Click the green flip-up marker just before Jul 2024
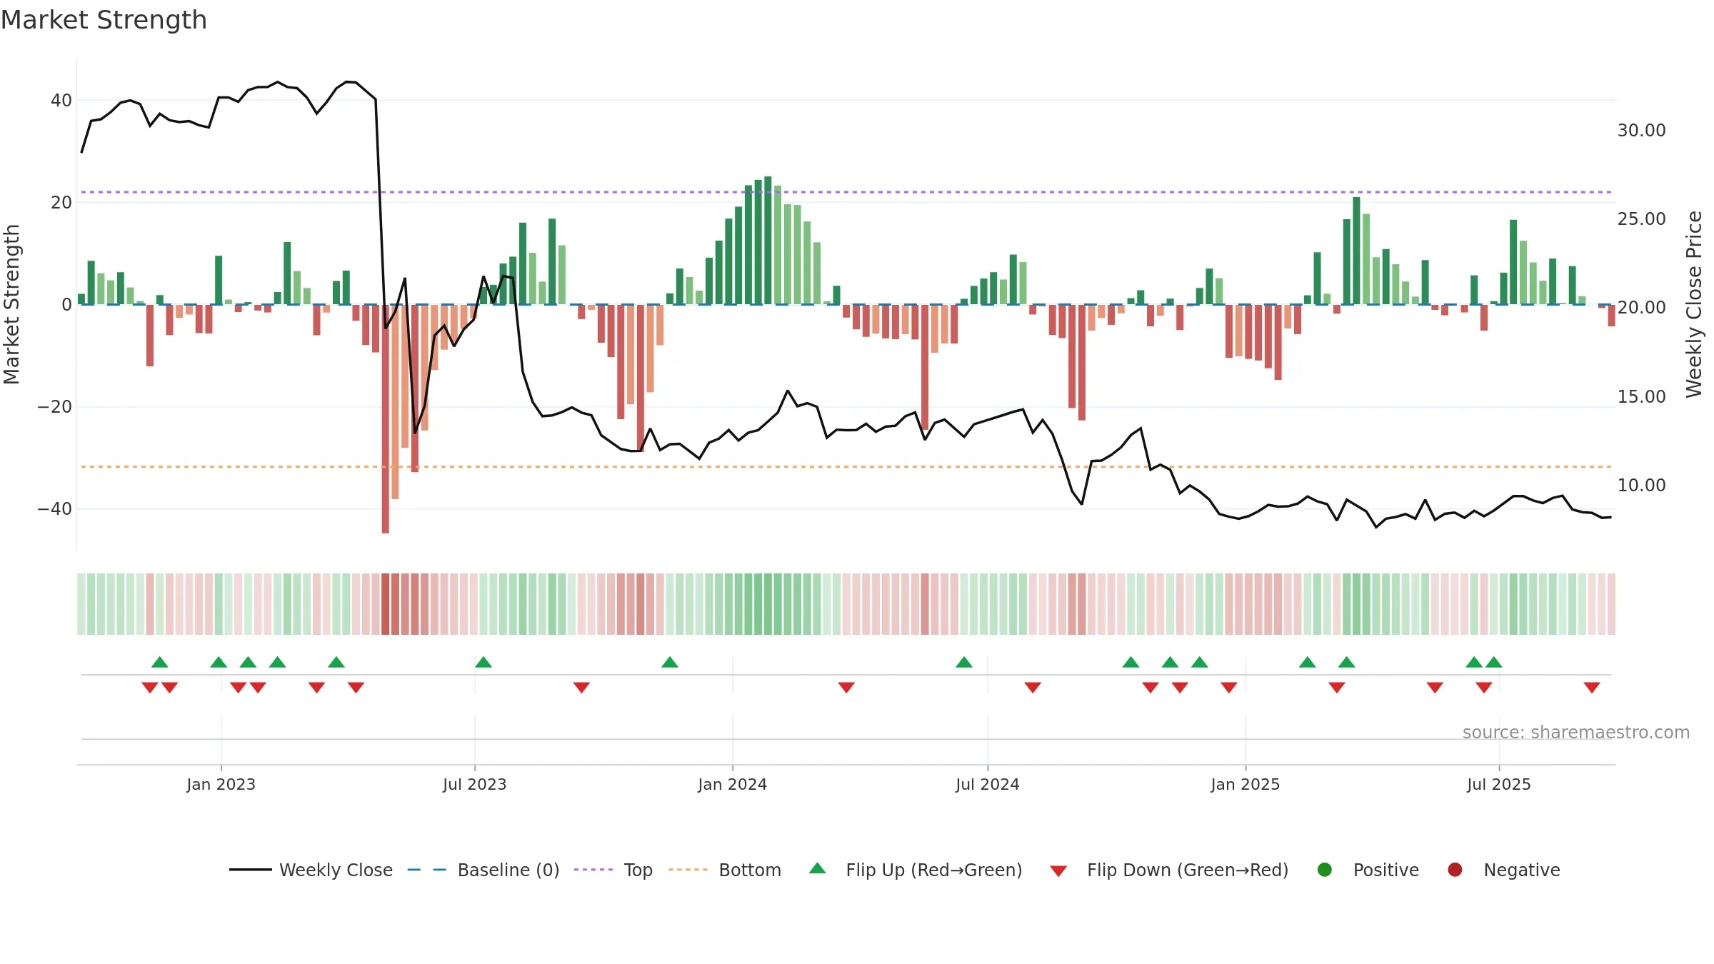The height and width of the screenshot is (964, 1714). [964, 662]
